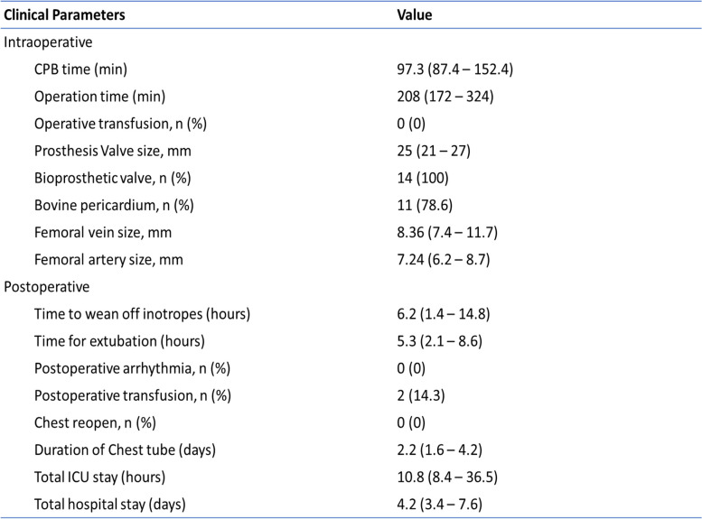
Task: Click 'Time to wean off inotropes (hours)'
Action: coord(143,314)
